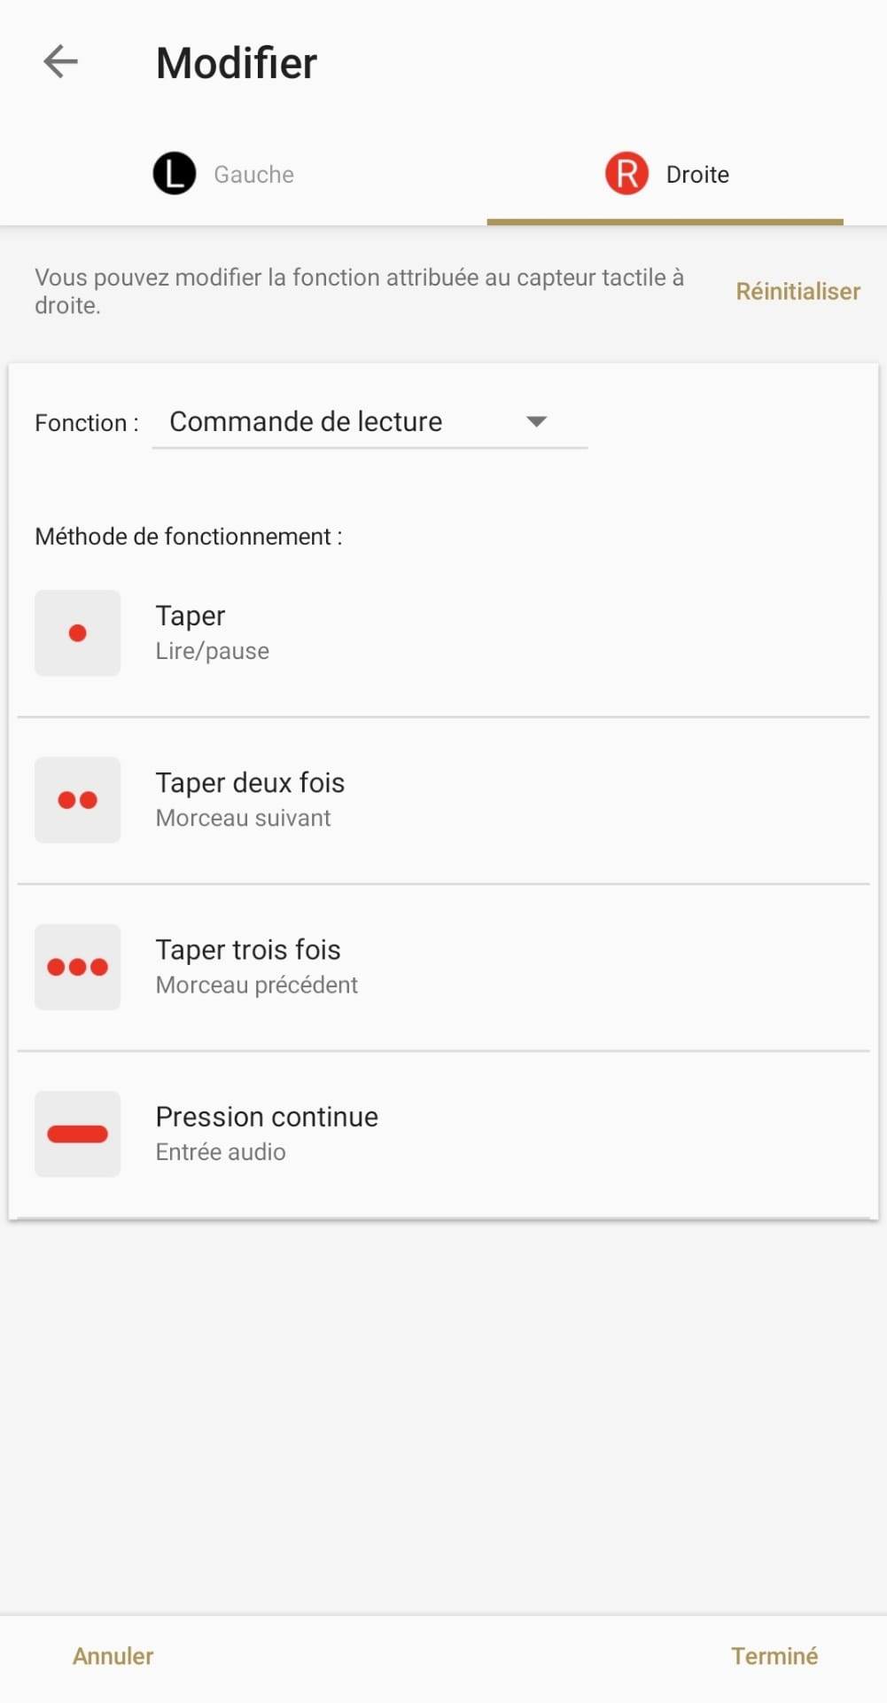
Task: Click the Morceau suivant subtitle
Action: (243, 818)
